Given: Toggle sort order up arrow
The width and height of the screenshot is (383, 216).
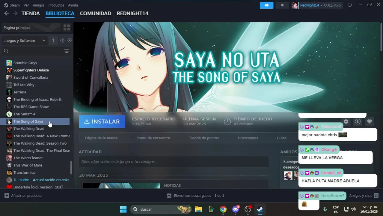Looking at the screenshot, I should [x=53, y=40].
